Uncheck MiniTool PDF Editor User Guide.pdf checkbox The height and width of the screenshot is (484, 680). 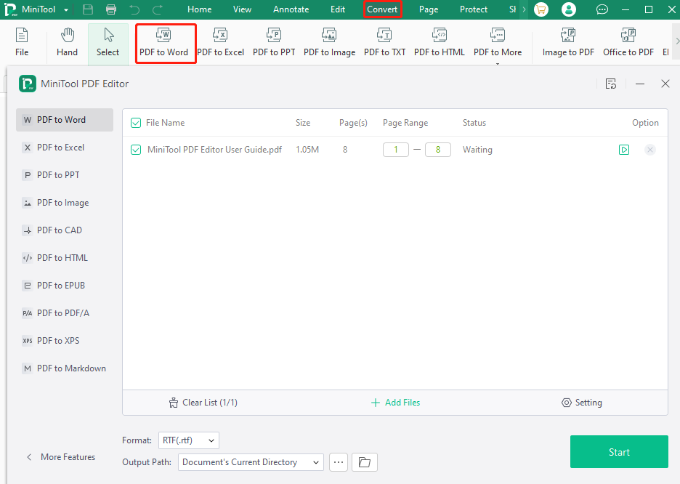coord(136,150)
